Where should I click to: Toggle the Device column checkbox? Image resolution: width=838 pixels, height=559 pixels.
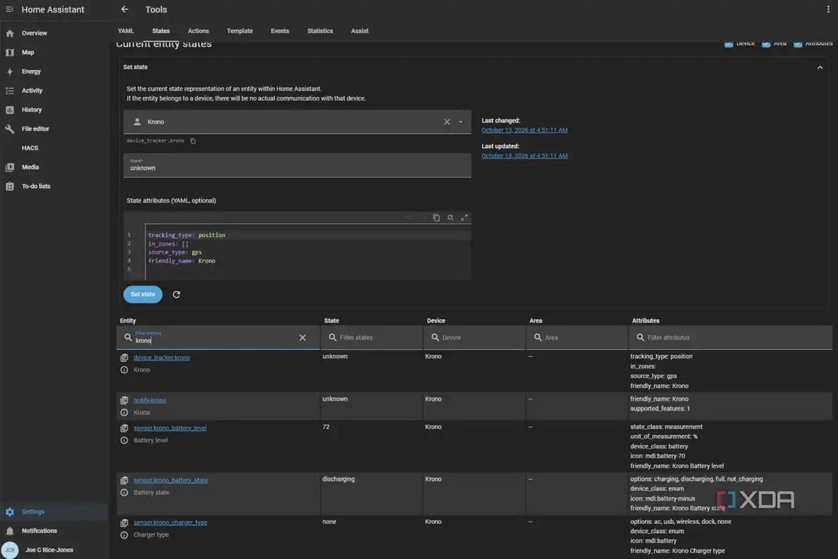tap(728, 44)
